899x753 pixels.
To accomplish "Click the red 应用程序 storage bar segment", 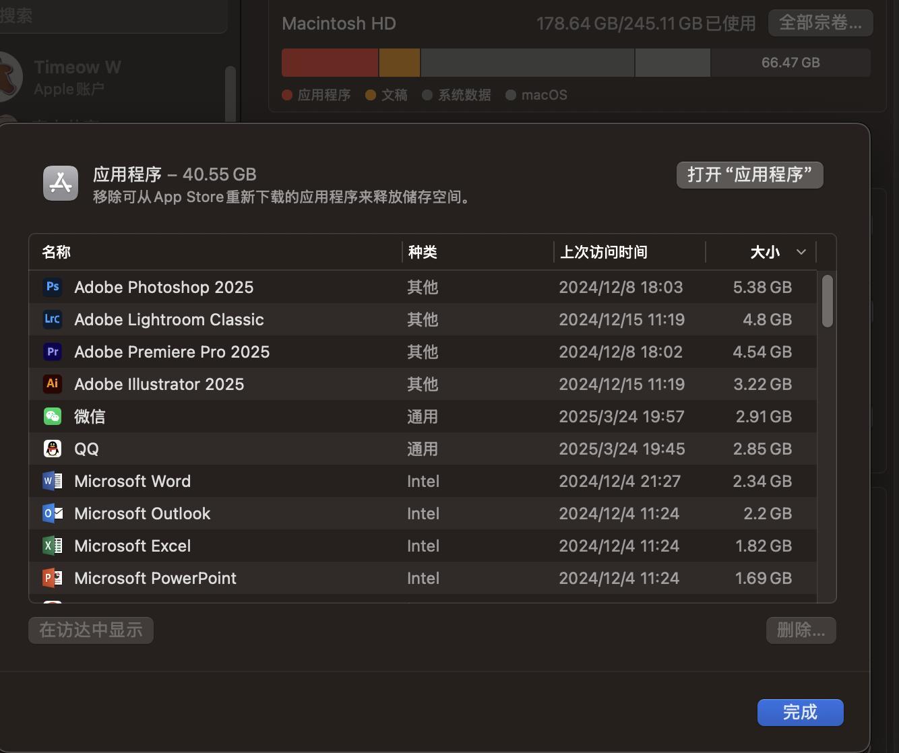I will pyautogui.click(x=330, y=63).
